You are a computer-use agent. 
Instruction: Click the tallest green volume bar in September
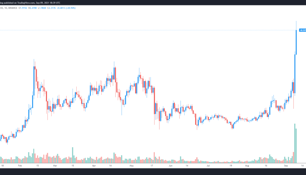[x=295, y=143]
